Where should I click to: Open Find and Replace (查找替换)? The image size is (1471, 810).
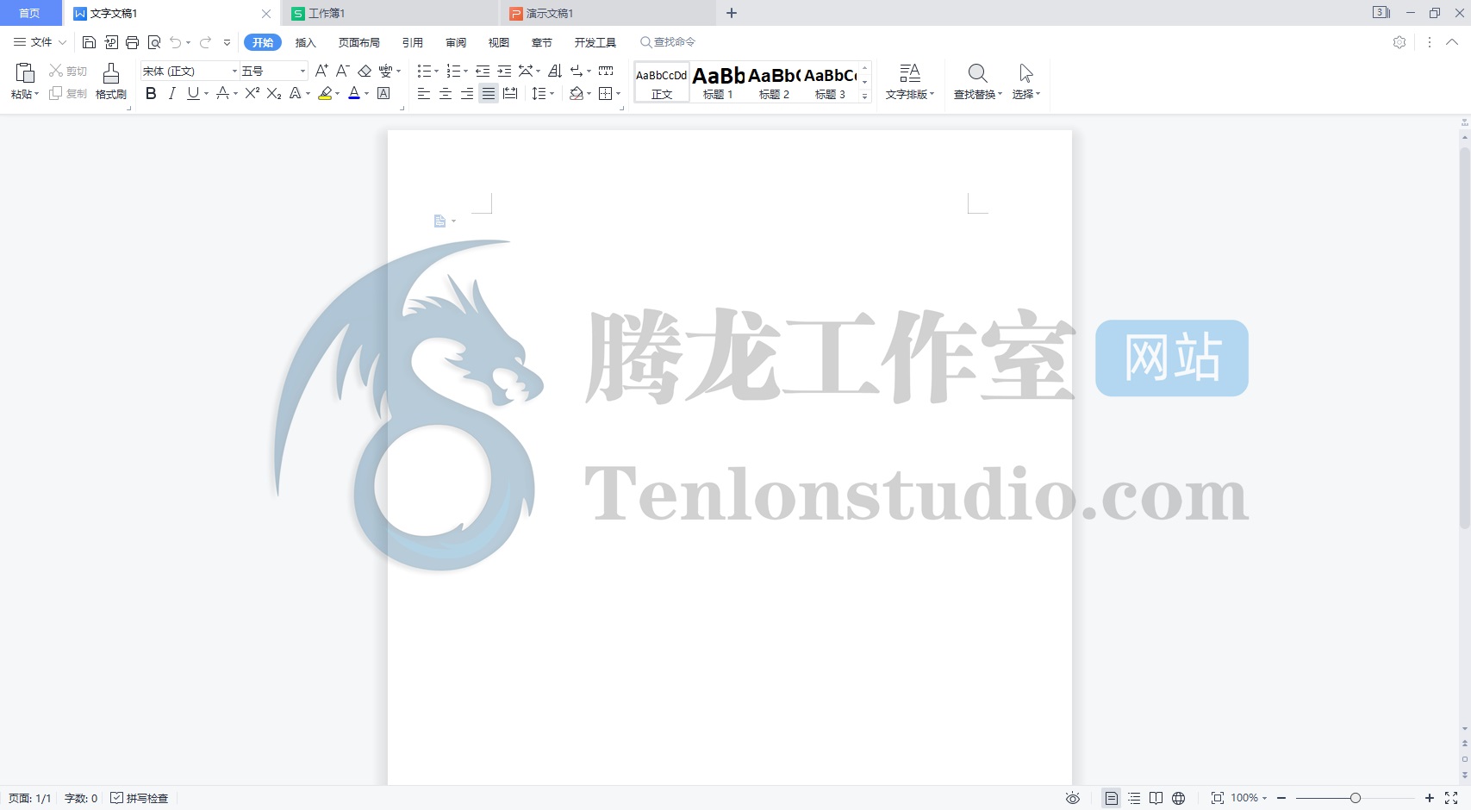point(977,81)
